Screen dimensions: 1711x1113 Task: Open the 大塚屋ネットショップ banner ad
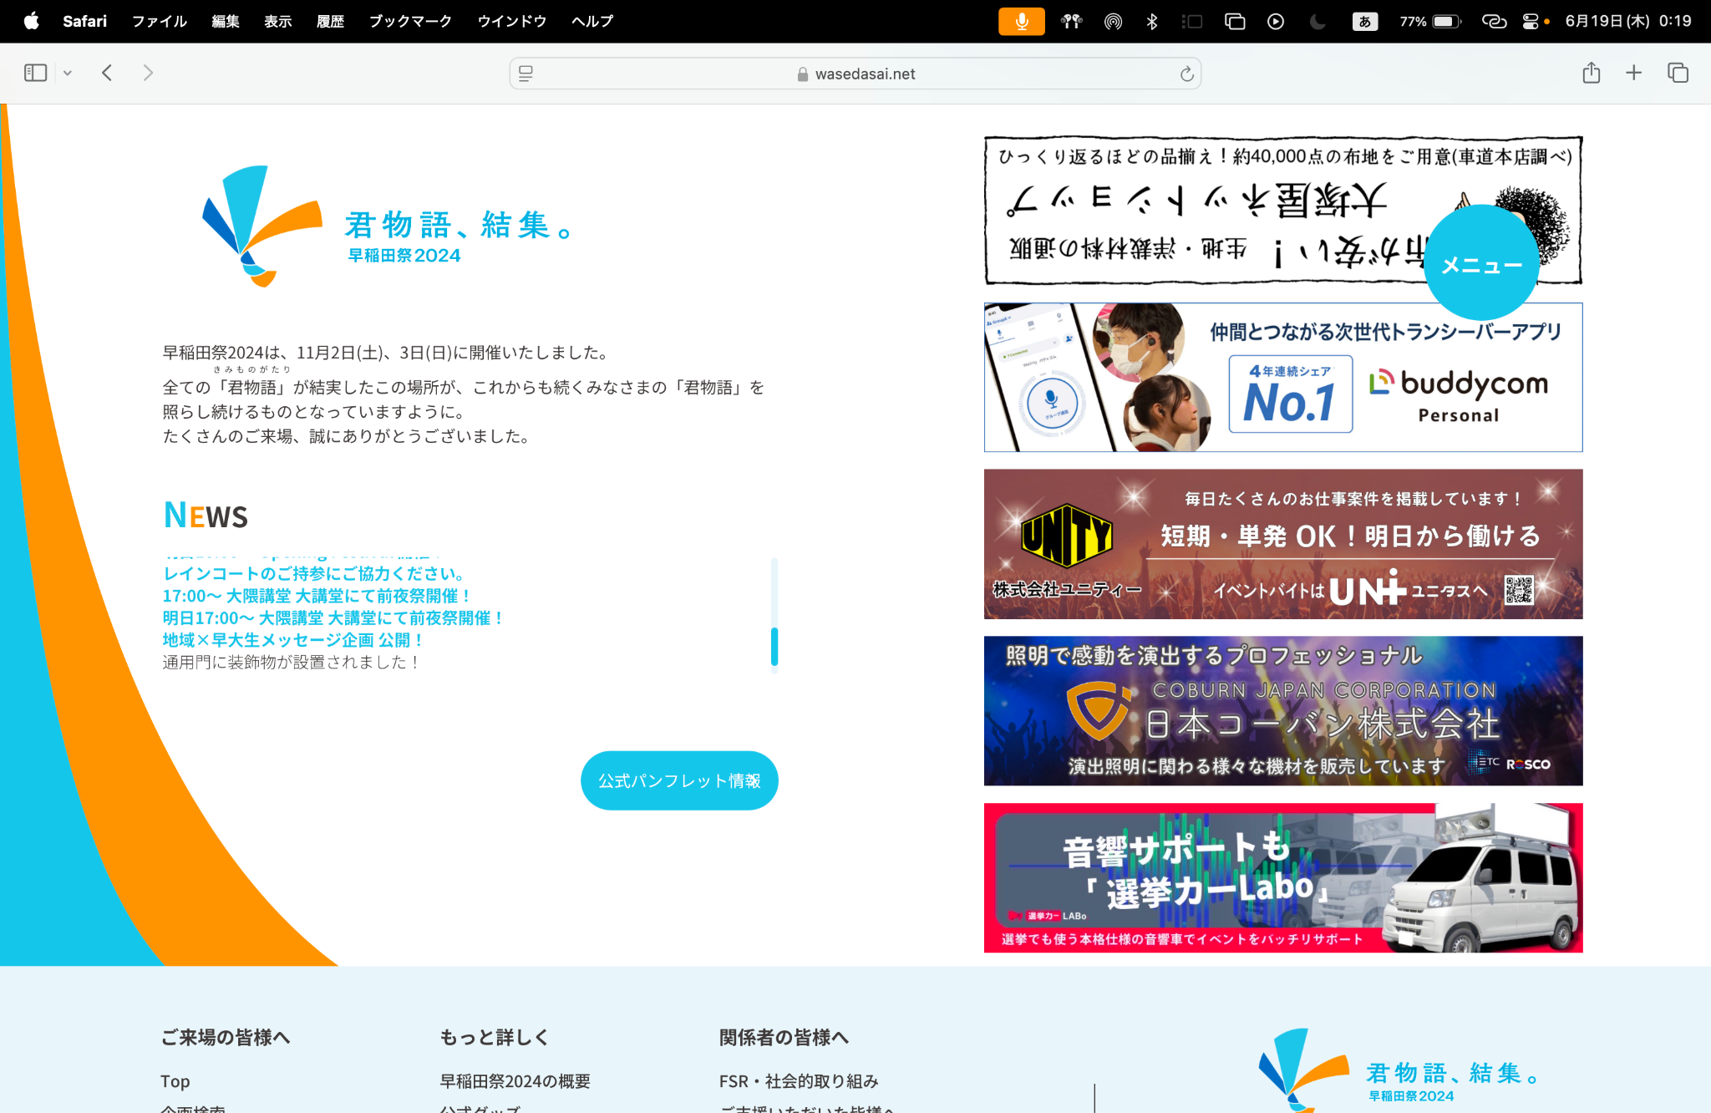pyautogui.click(x=1283, y=211)
